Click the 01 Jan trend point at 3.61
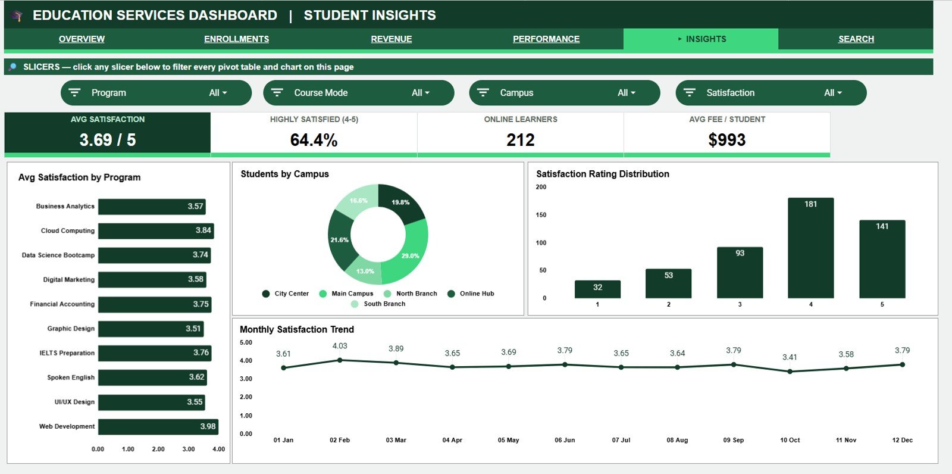Image resolution: width=952 pixels, height=474 pixels. pyautogui.click(x=284, y=368)
